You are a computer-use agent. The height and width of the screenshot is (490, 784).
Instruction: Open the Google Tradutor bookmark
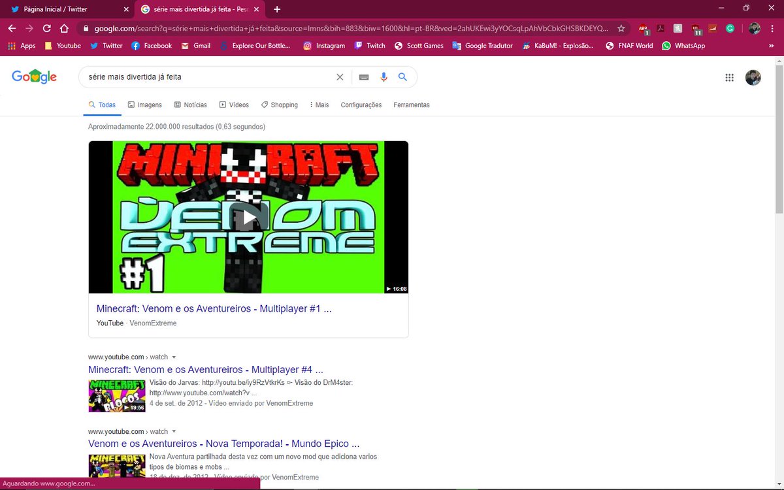pos(482,46)
